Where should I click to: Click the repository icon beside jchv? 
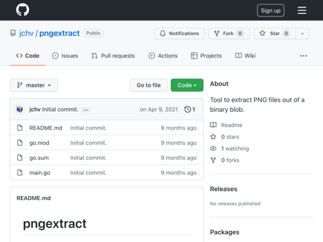click(13, 33)
